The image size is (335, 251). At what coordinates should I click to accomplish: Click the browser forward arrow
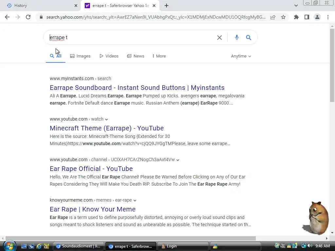18,17
